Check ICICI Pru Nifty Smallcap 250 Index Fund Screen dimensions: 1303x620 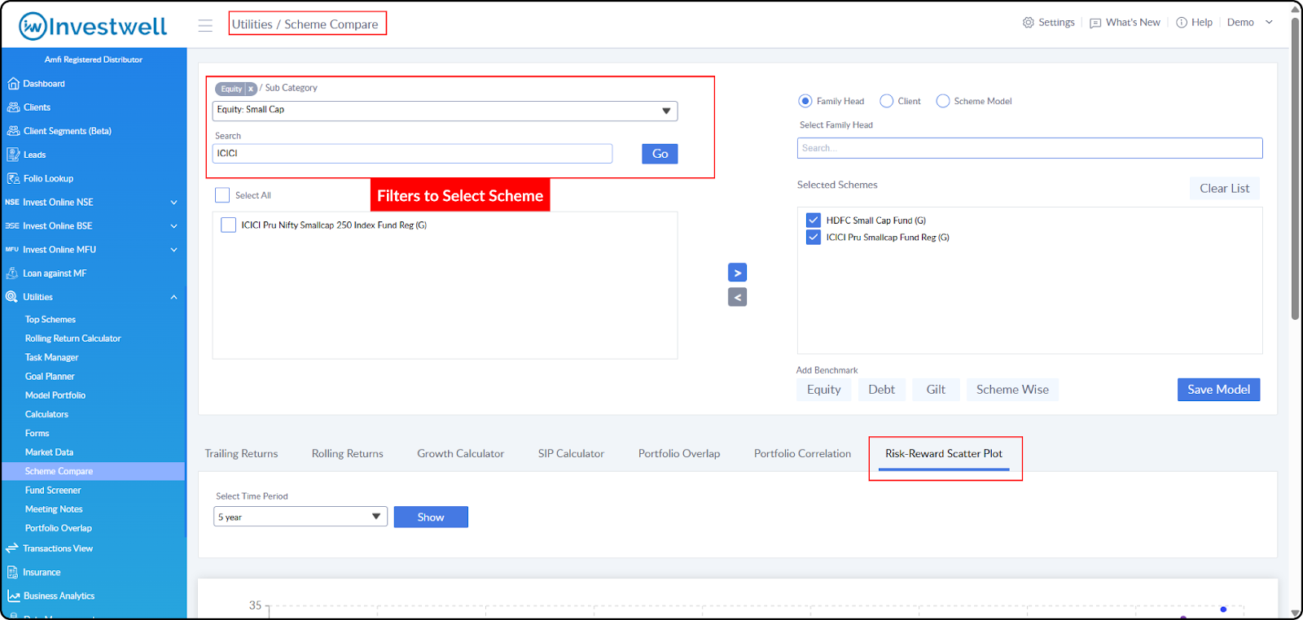coord(229,225)
